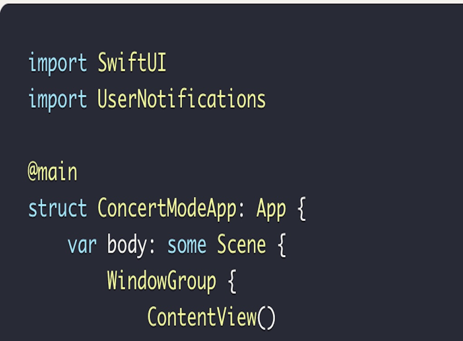Click the first import keyword before SwiftUI
This screenshot has height=341, width=463.
click(x=57, y=63)
